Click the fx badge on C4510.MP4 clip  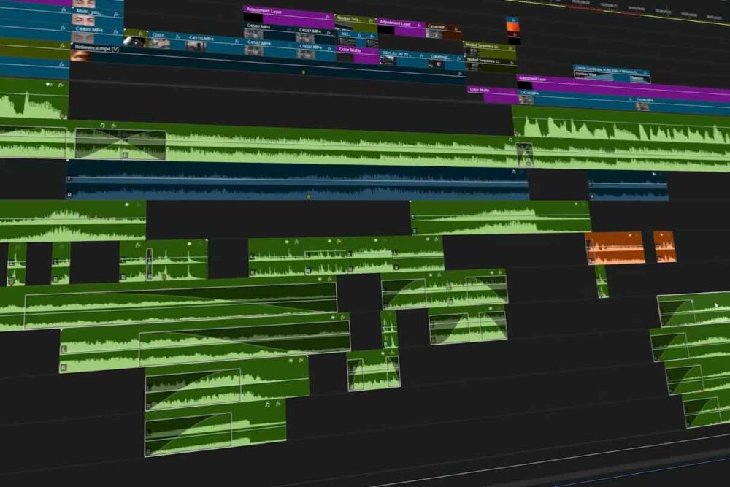pyautogui.click(x=237, y=42)
